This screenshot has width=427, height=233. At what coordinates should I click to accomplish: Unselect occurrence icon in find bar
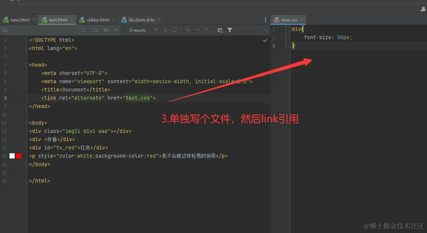coord(198,30)
